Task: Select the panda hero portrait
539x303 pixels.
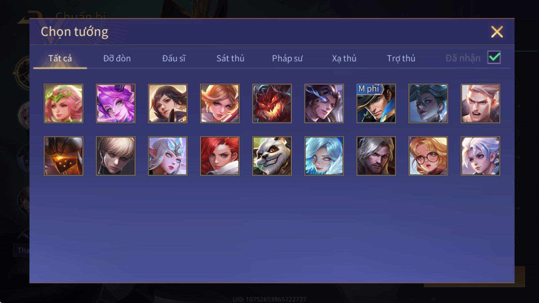Action: [x=272, y=156]
